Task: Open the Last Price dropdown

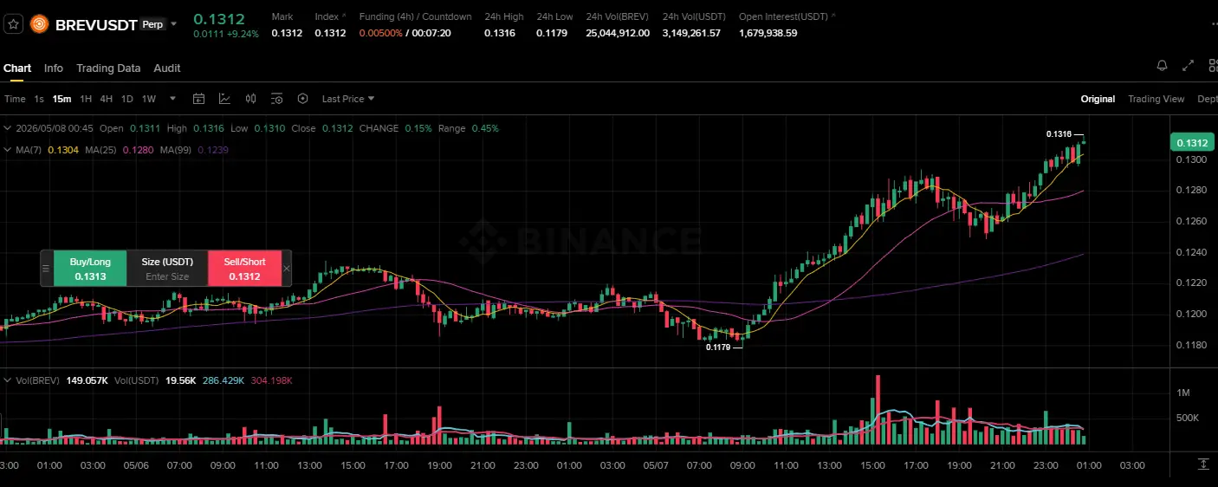Action: pos(348,99)
